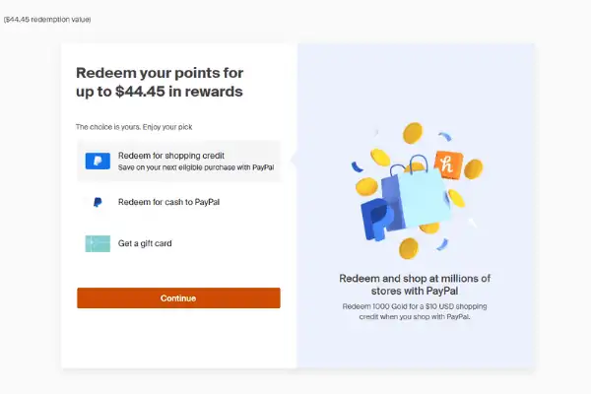591x394 pixels.
Task: Click the gold coin right of Honey icon
Action: (474, 168)
